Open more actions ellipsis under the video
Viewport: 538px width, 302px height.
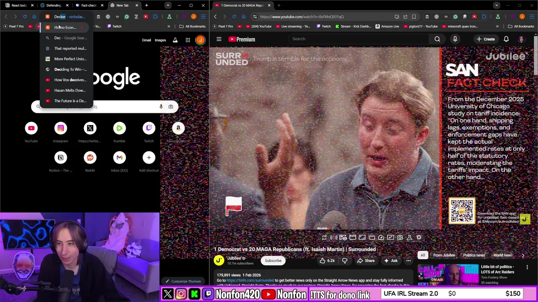(x=408, y=260)
